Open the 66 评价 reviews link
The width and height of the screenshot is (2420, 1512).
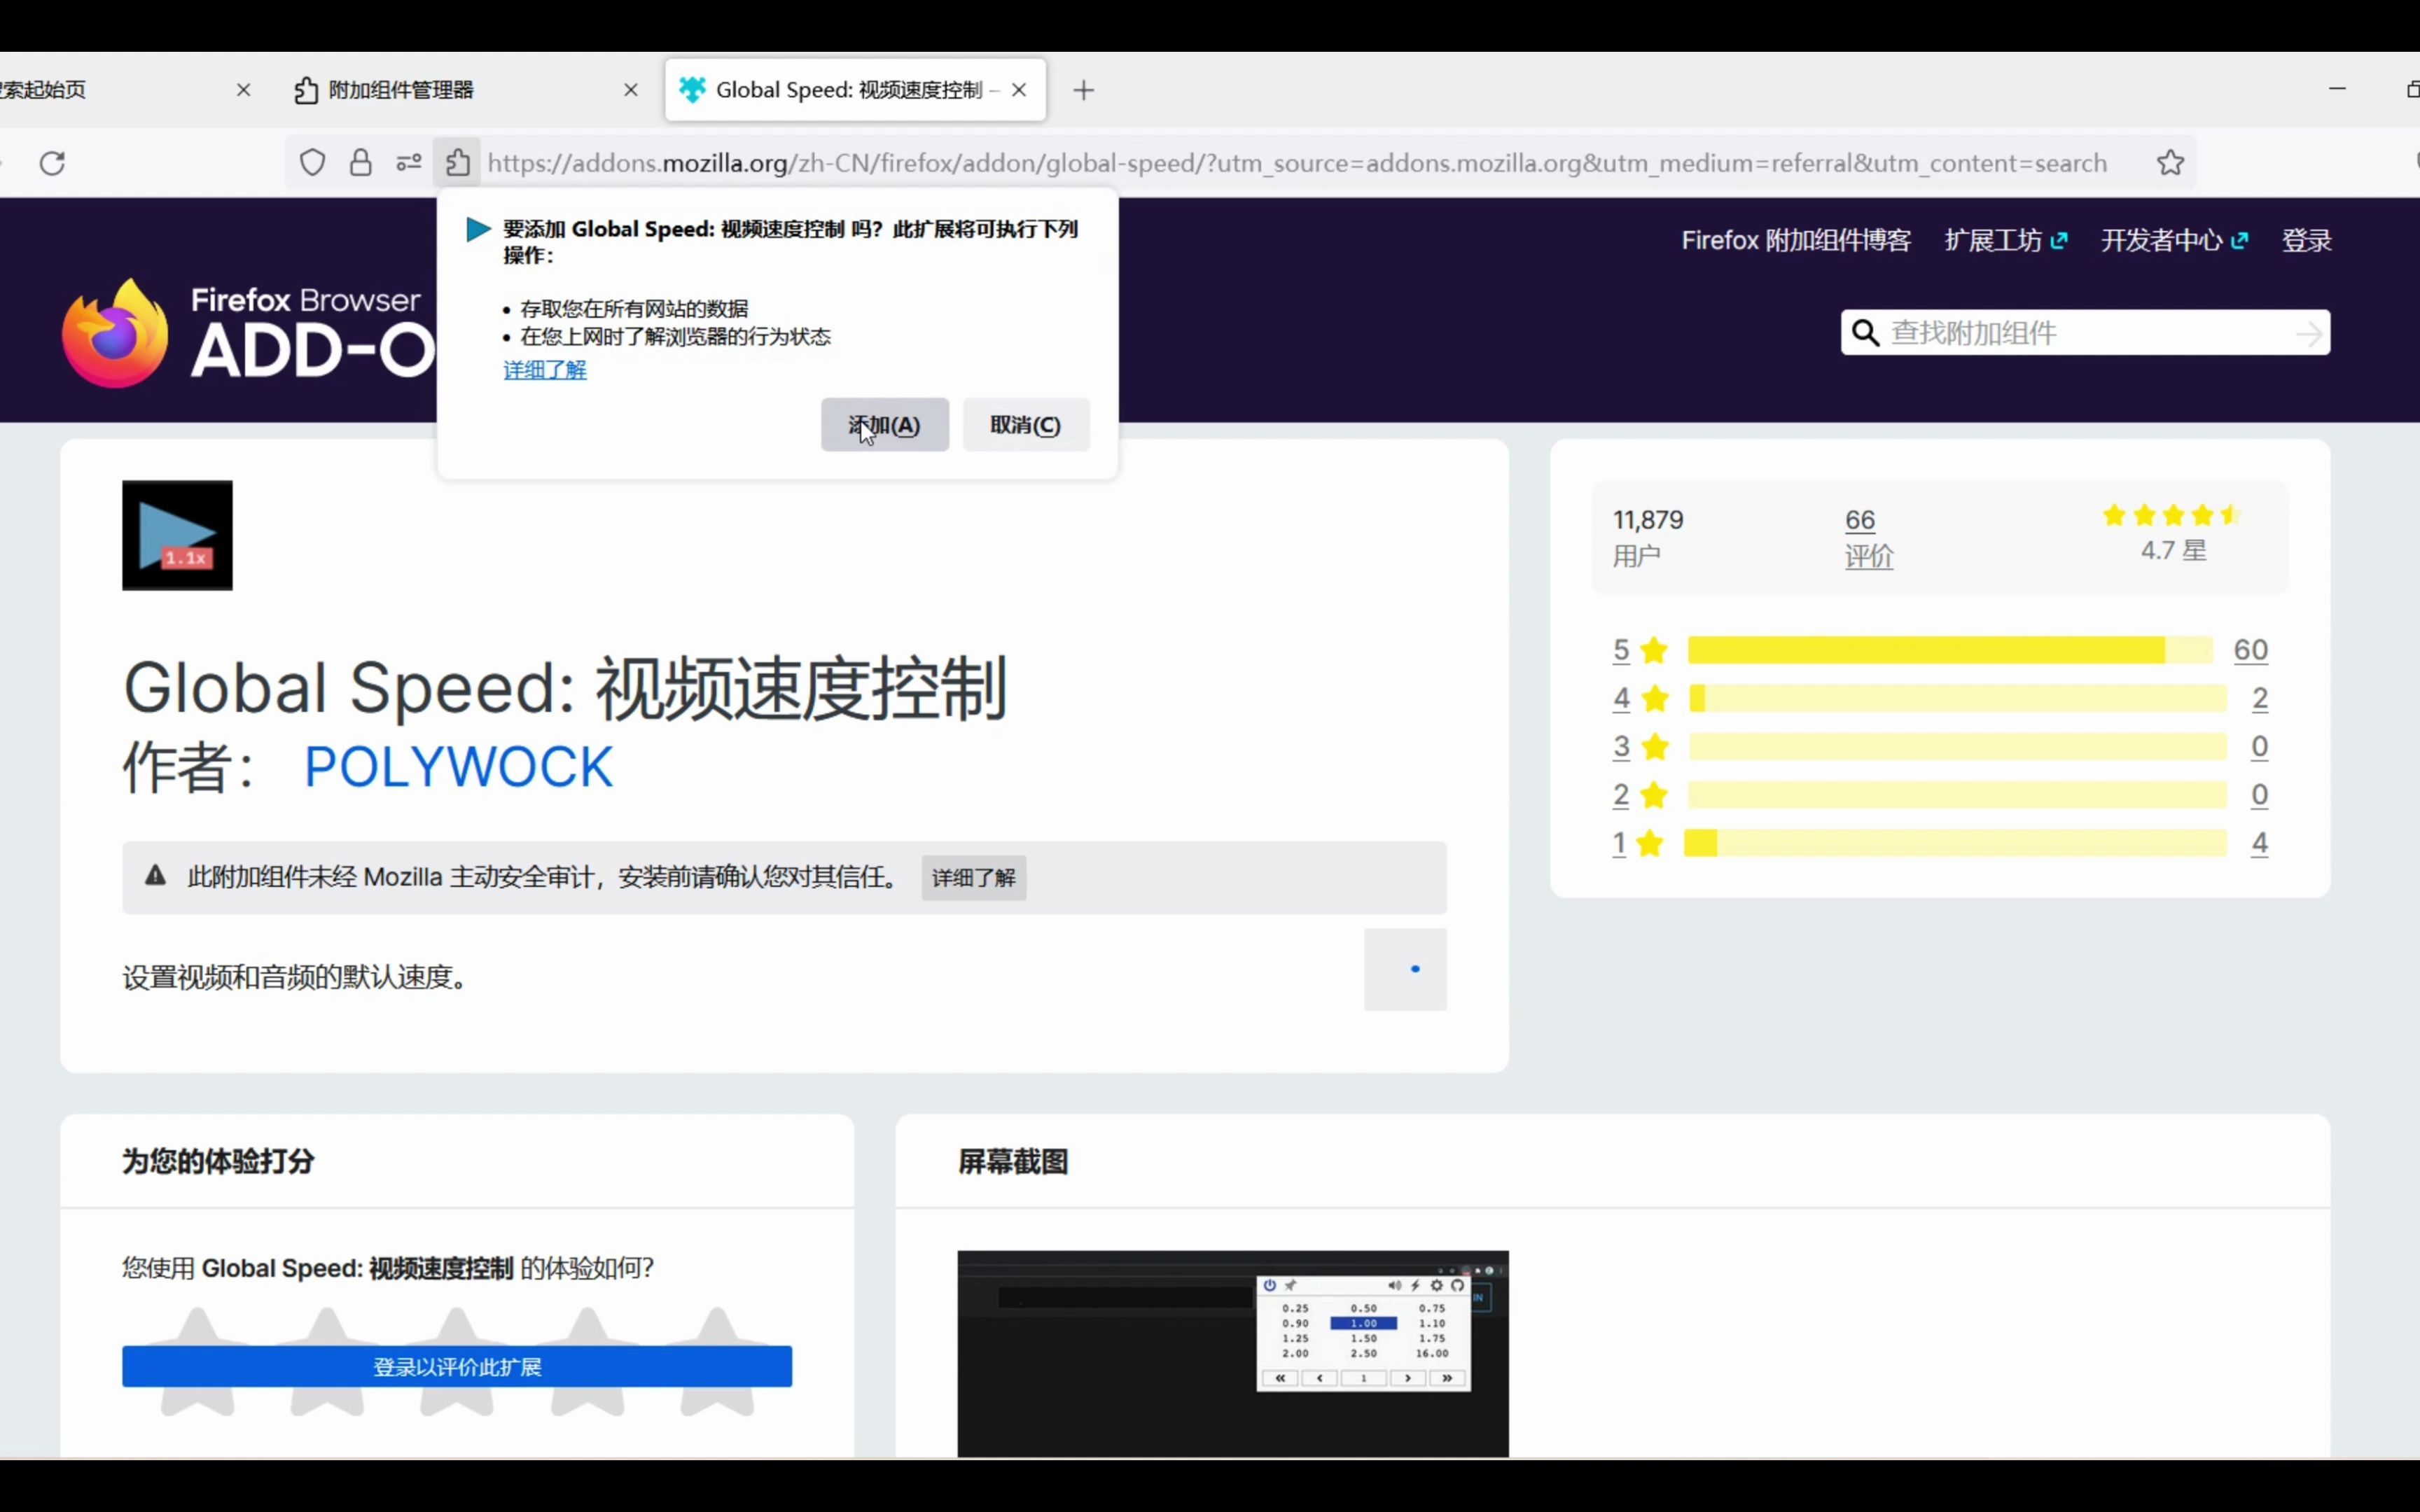point(1868,537)
